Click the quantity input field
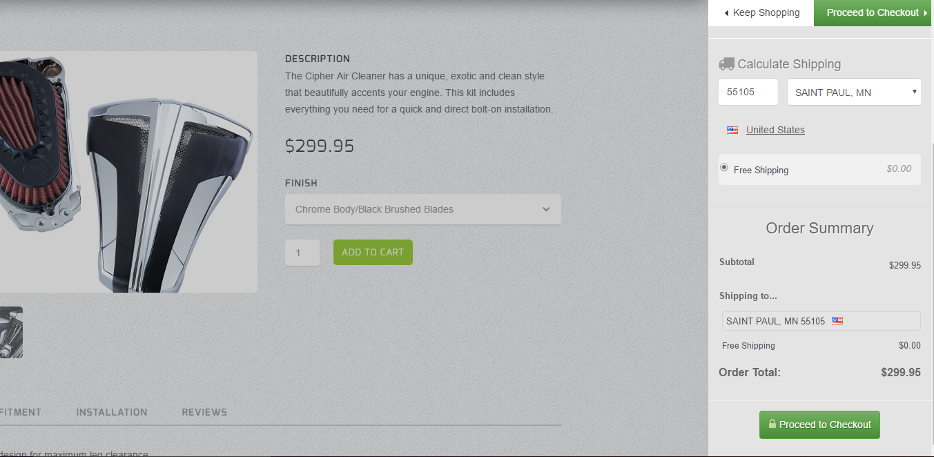 pyautogui.click(x=302, y=253)
